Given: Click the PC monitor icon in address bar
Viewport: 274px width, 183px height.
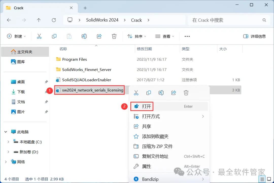Looking at the screenshot, I should pos(70,20).
